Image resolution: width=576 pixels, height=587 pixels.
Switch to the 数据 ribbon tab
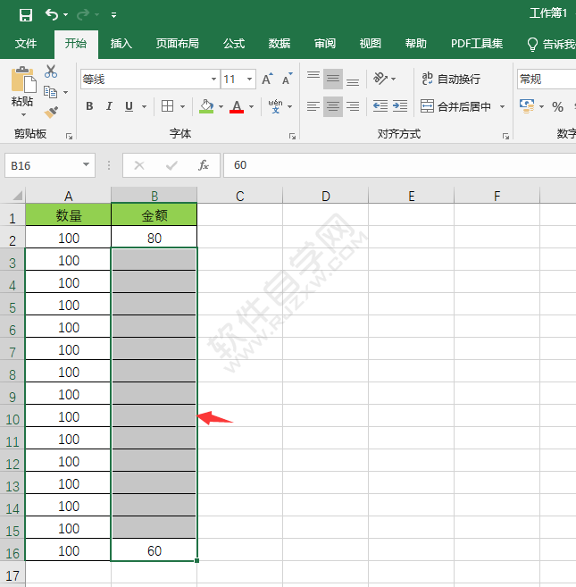tap(280, 44)
